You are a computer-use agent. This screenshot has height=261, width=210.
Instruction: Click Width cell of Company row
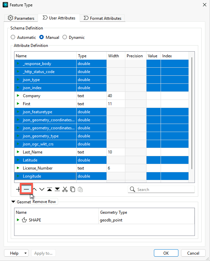[x=116, y=96]
